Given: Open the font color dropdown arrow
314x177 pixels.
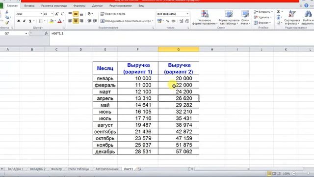Looking at the screenshot, I should (63, 21).
